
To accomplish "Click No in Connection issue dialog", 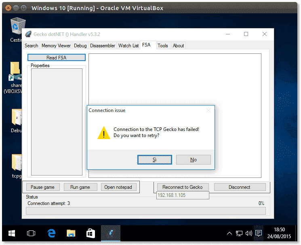I will 193,160.
